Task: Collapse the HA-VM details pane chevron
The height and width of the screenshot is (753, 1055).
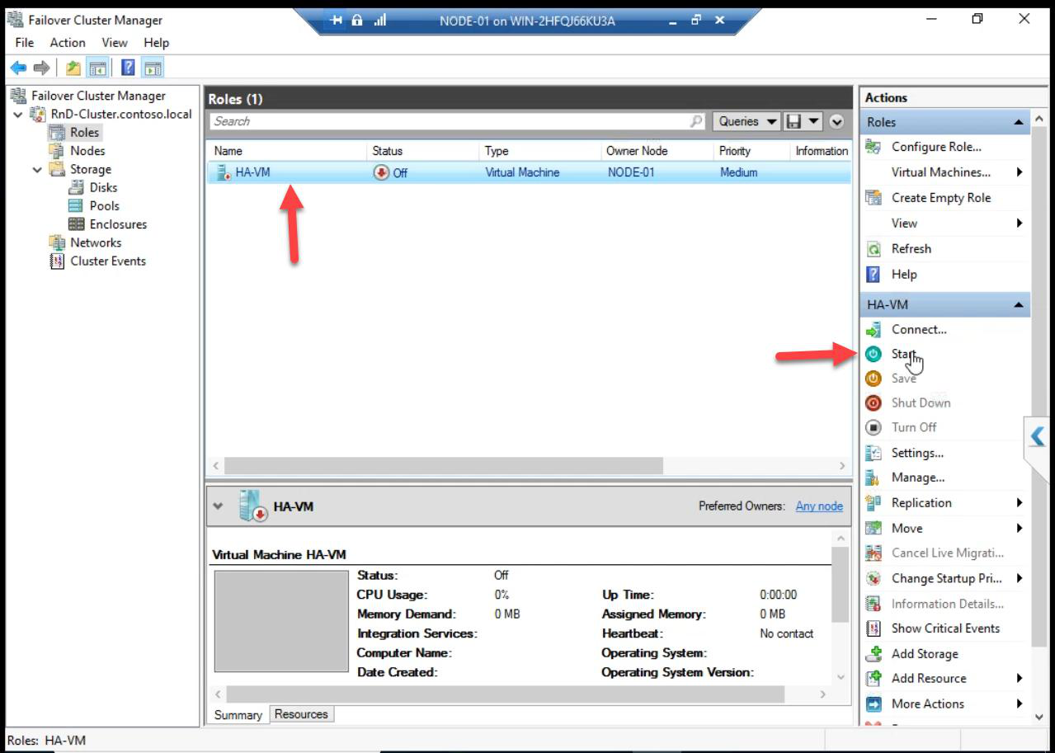Action: coord(219,506)
